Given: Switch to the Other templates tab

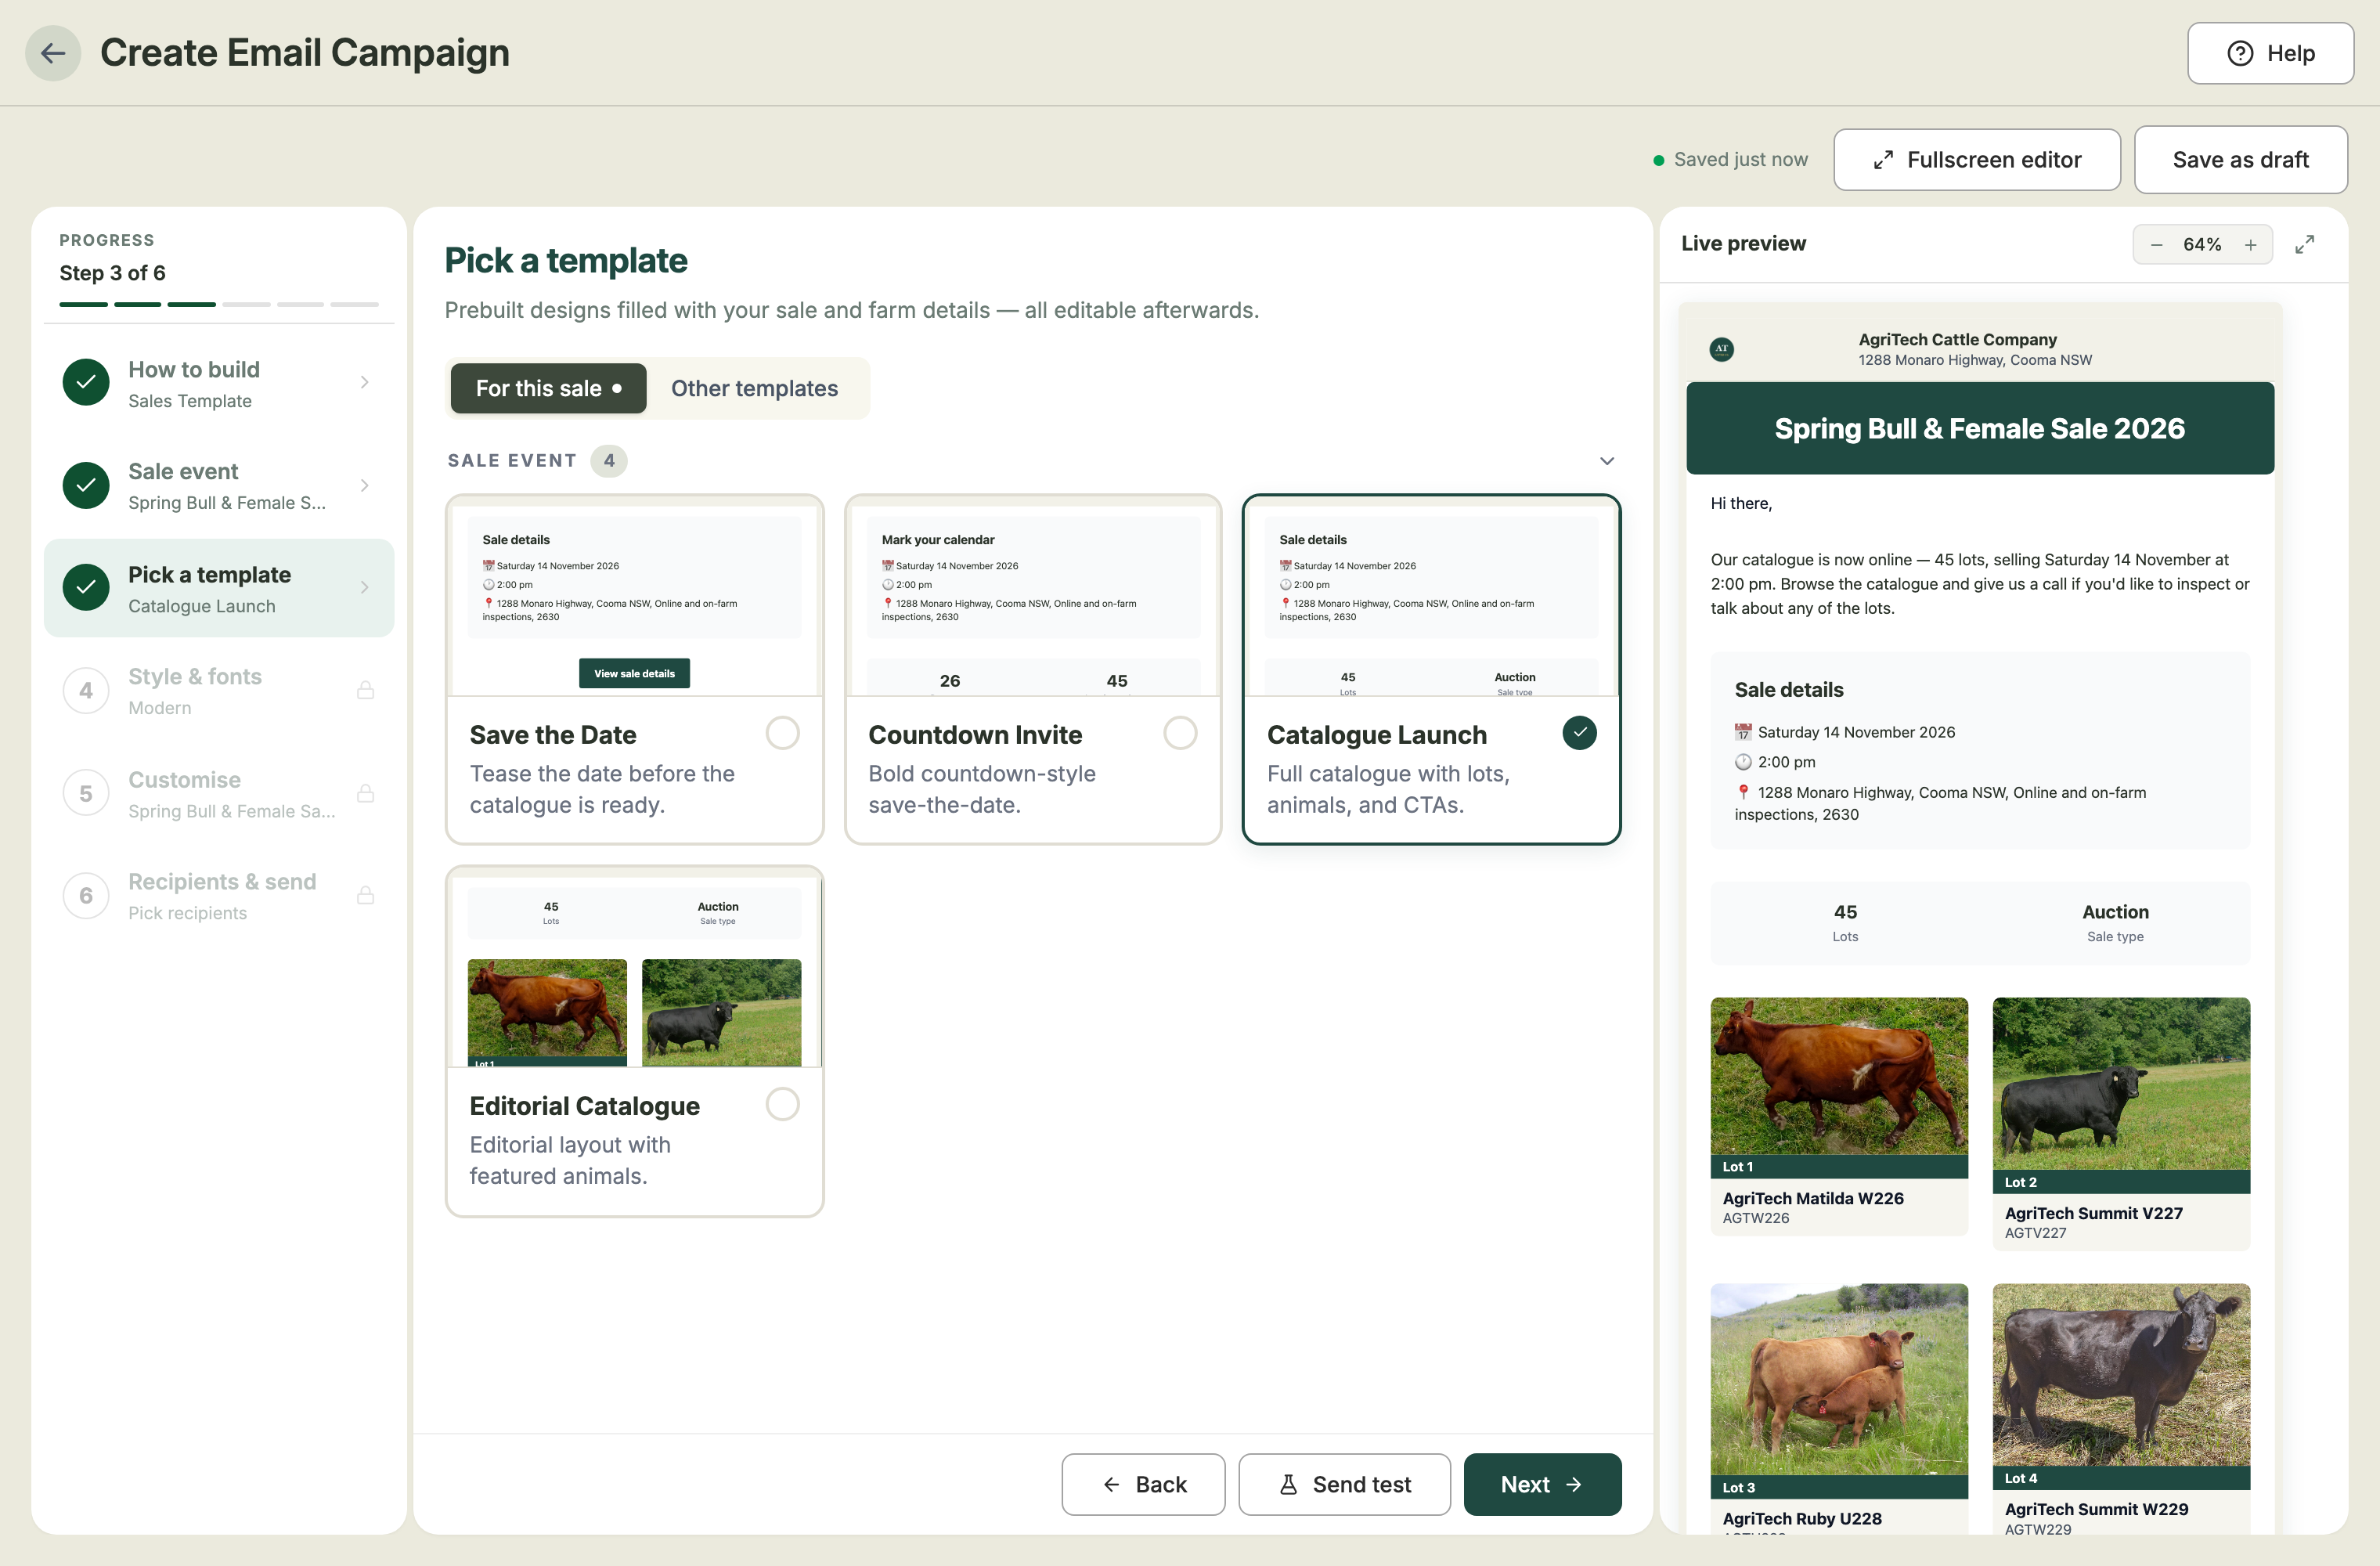Looking at the screenshot, I should (x=755, y=388).
